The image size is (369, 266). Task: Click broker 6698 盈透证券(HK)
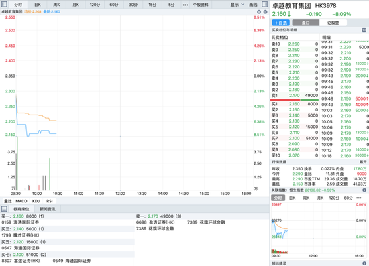pos(156,222)
